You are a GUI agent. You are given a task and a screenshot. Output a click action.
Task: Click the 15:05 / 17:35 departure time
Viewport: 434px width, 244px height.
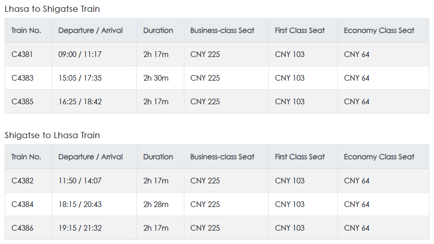pyautogui.click(x=80, y=78)
